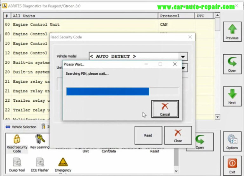Click the Protocol column header

(x=176, y=16)
